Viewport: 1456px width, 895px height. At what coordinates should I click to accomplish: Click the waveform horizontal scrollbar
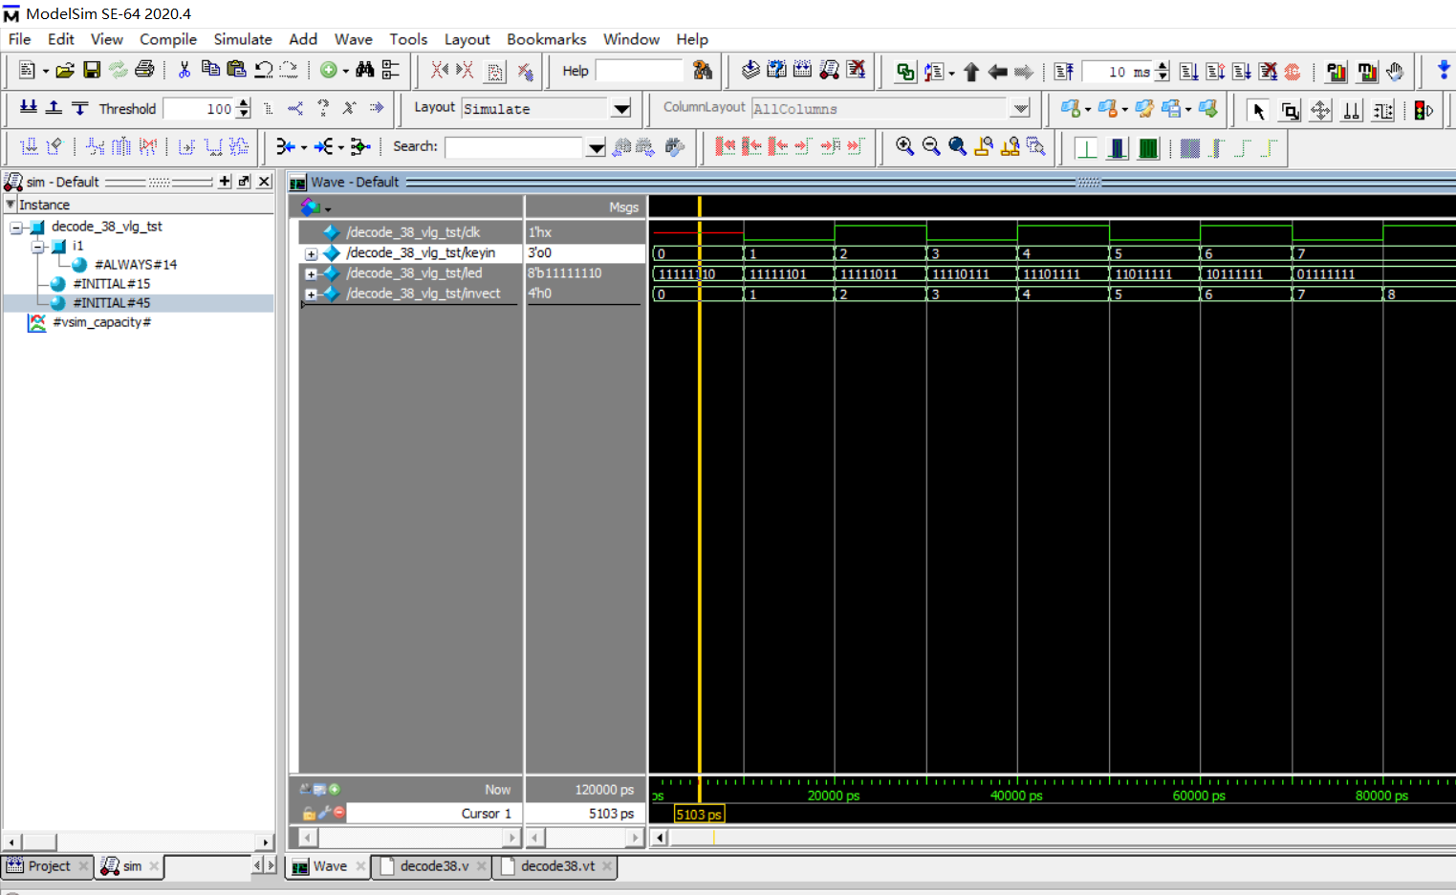point(1063,838)
